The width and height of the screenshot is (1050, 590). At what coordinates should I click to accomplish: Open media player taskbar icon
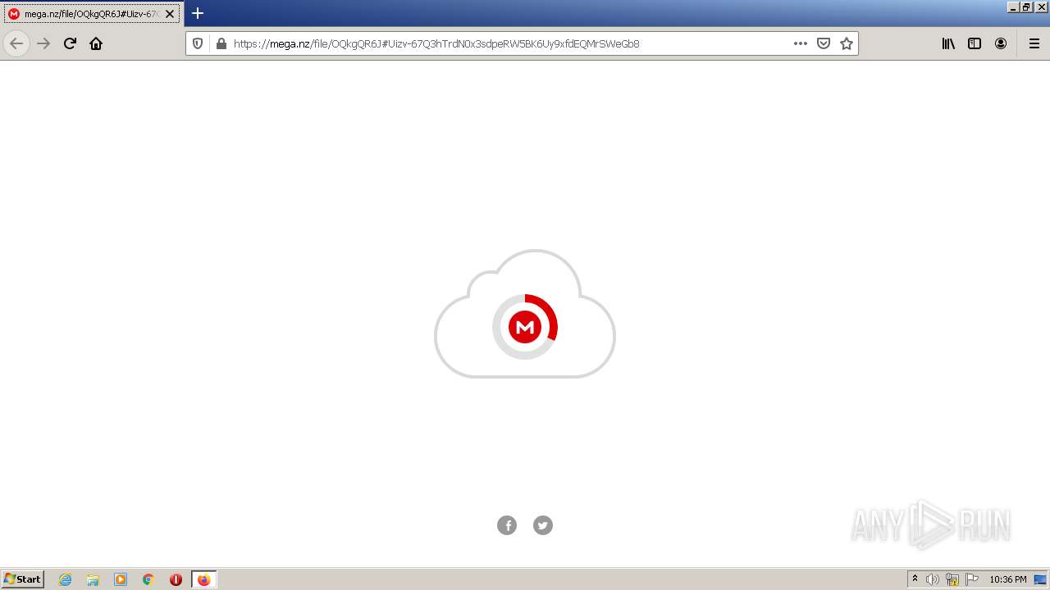pos(121,579)
